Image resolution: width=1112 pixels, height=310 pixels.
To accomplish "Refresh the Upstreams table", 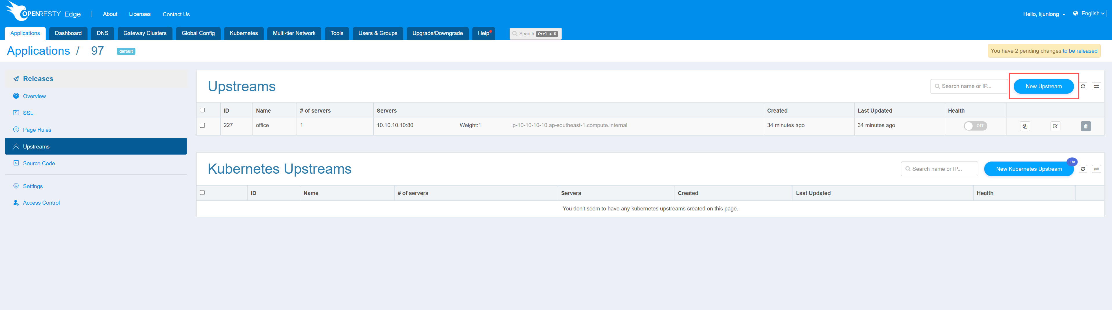I will pyautogui.click(x=1083, y=86).
